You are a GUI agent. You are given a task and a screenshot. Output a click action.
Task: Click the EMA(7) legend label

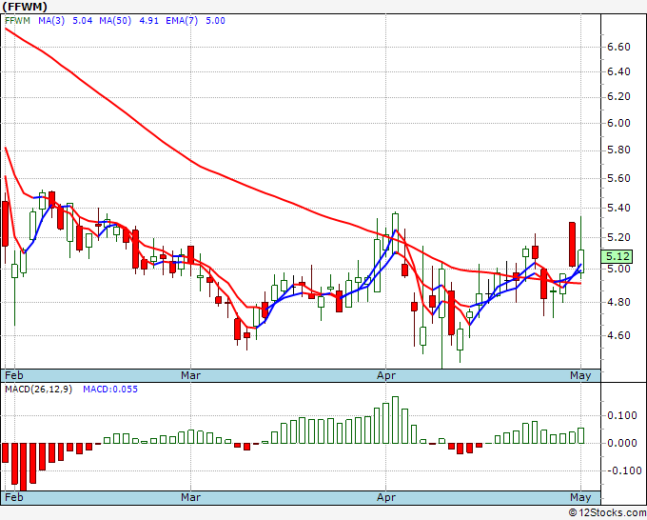(x=182, y=21)
